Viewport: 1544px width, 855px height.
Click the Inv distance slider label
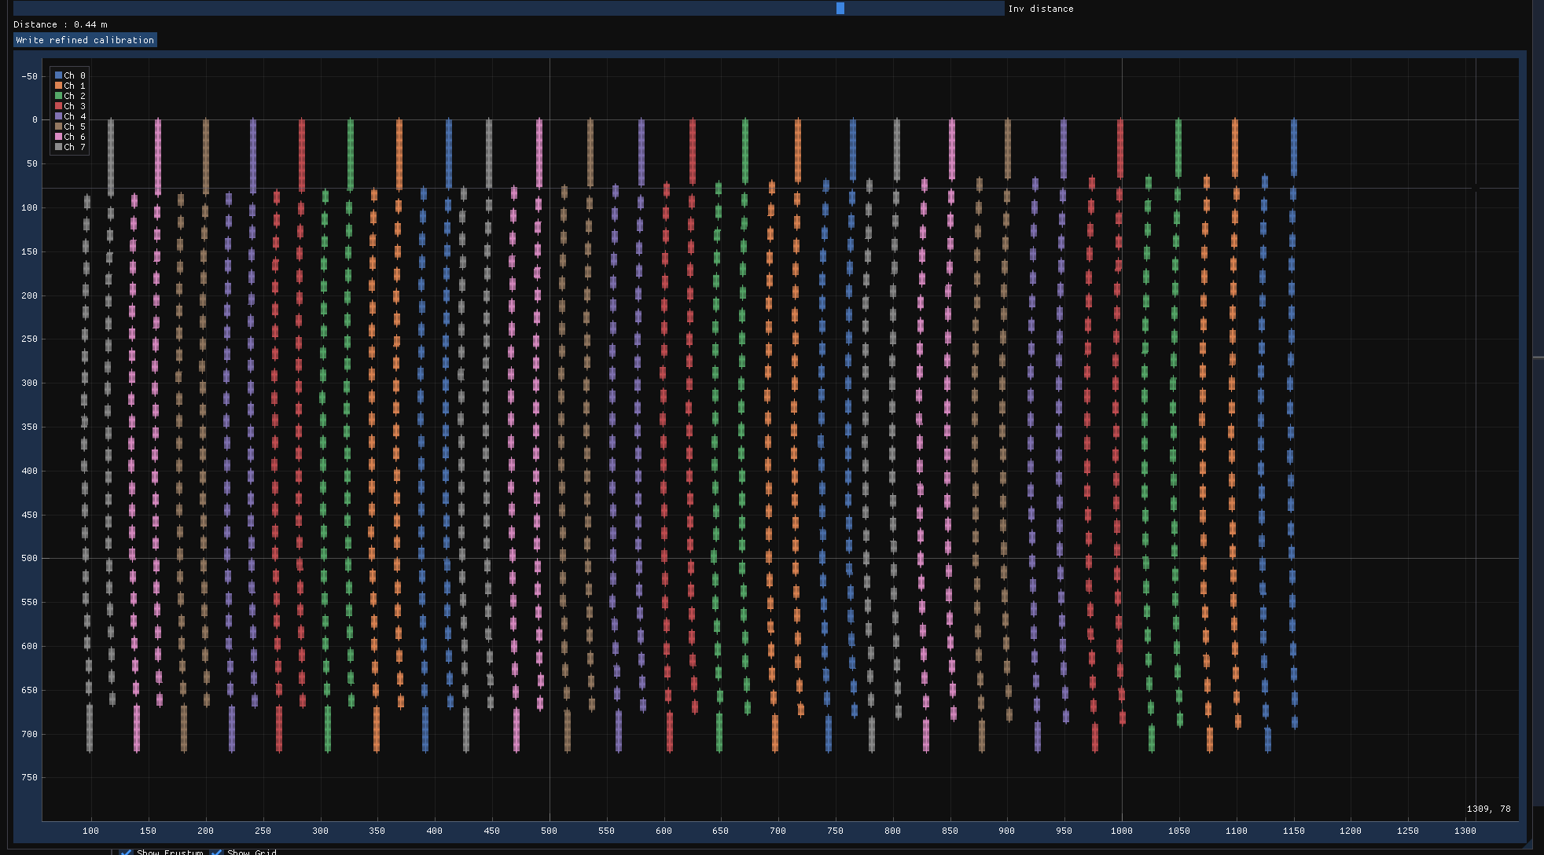click(x=1040, y=9)
